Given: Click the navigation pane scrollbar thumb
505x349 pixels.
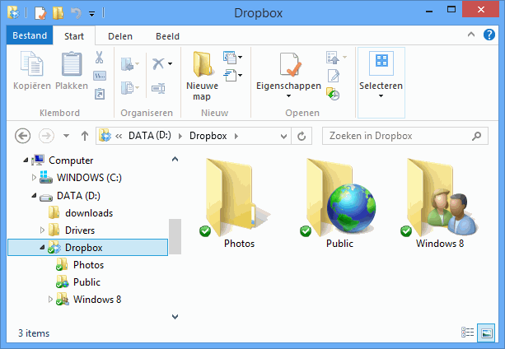Looking at the screenshot, I should 175,236.
